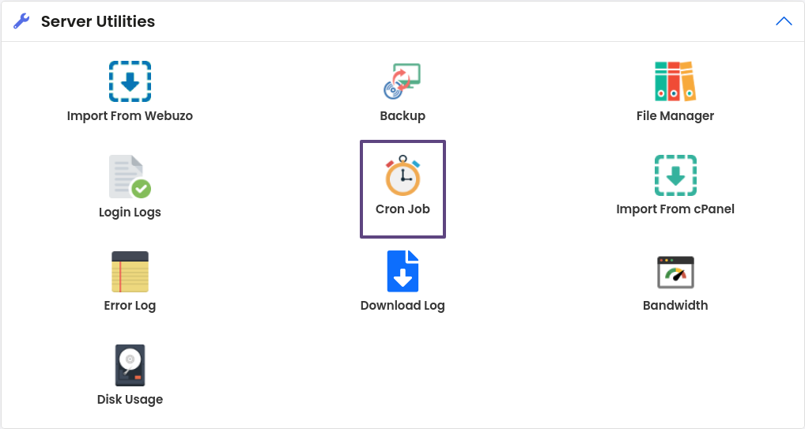Click the Login Logs document icon

point(130,177)
